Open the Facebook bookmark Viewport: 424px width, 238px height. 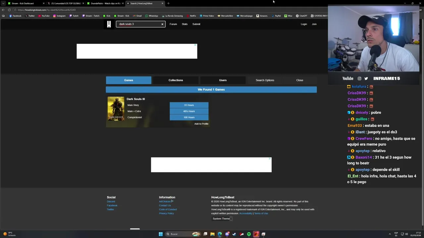click(x=15, y=16)
